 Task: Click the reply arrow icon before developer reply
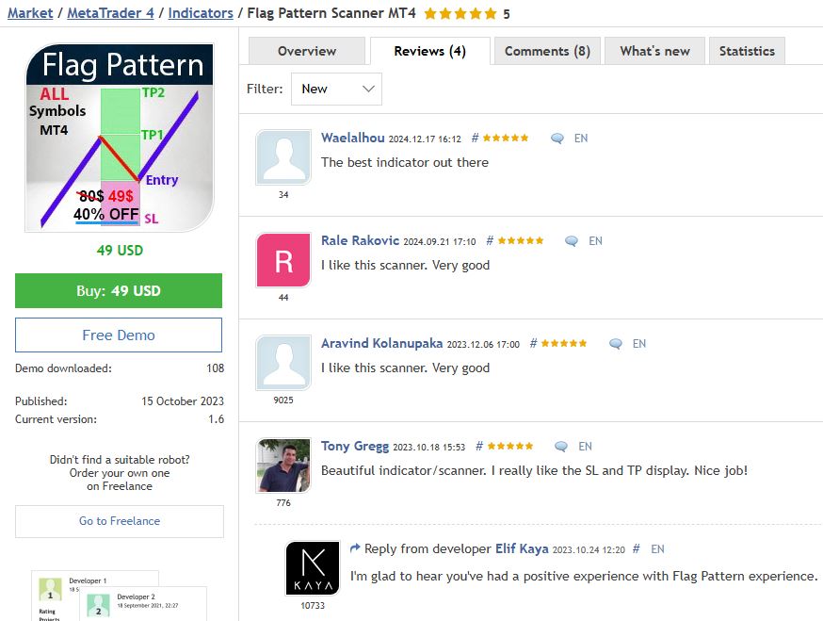[355, 548]
